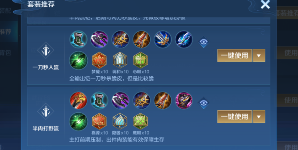
Task: Toggle eye preview for 半肉打野流 set
Action: 204,103
